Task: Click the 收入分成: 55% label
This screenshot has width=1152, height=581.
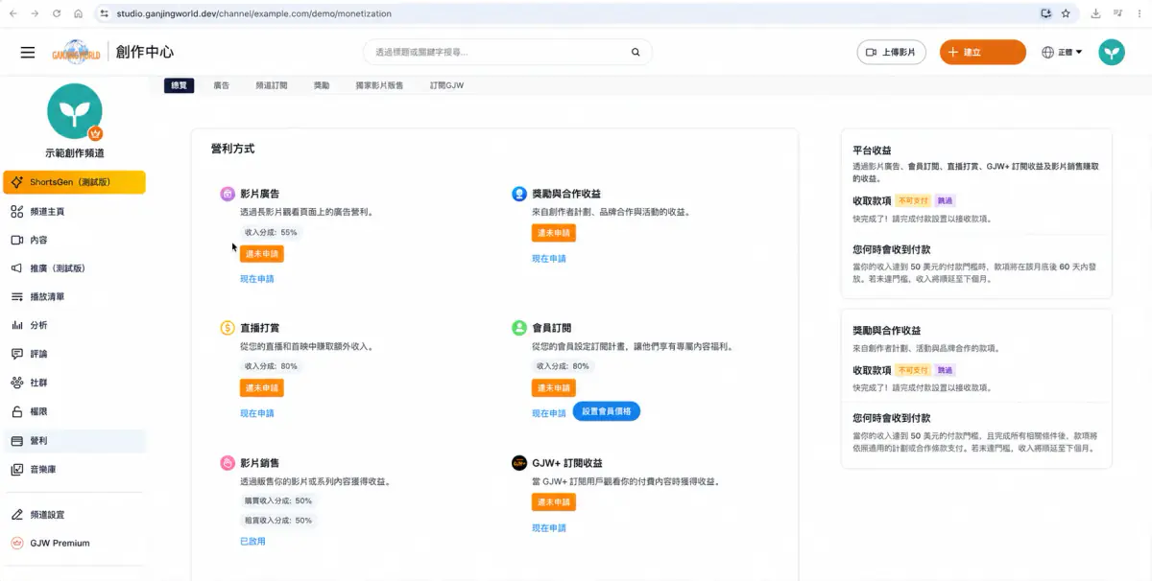Action: click(271, 232)
